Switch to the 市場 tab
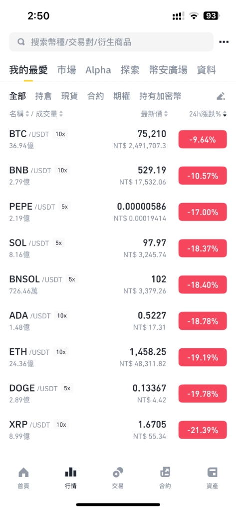 coord(66,70)
